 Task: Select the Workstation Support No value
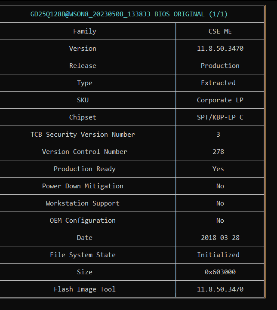(x=220, y=203)
